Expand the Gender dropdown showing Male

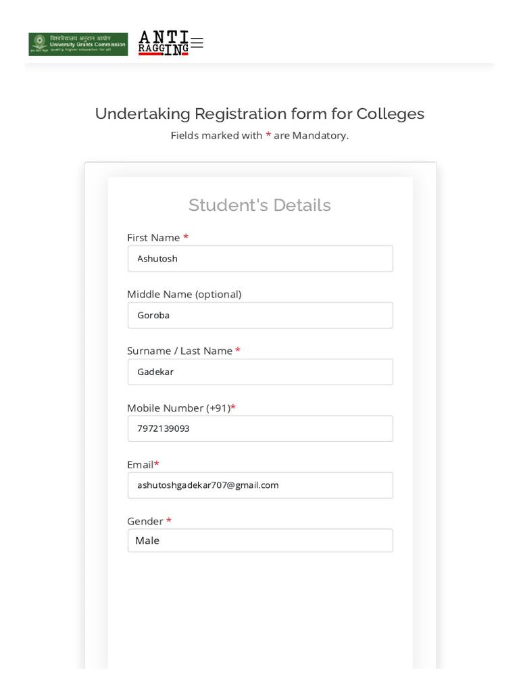click(x=260, y=541)
